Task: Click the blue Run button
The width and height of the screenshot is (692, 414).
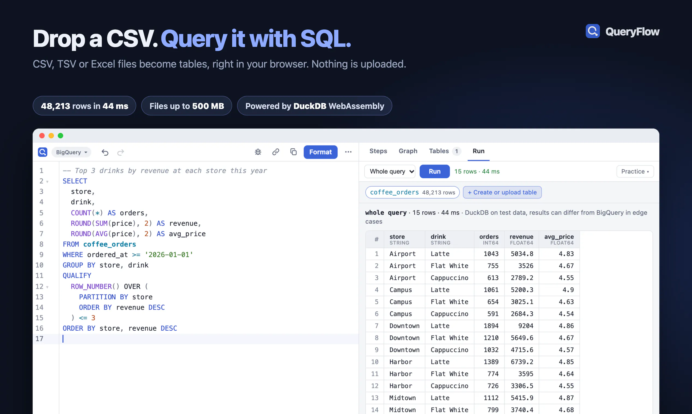Action: click(435, 171)
